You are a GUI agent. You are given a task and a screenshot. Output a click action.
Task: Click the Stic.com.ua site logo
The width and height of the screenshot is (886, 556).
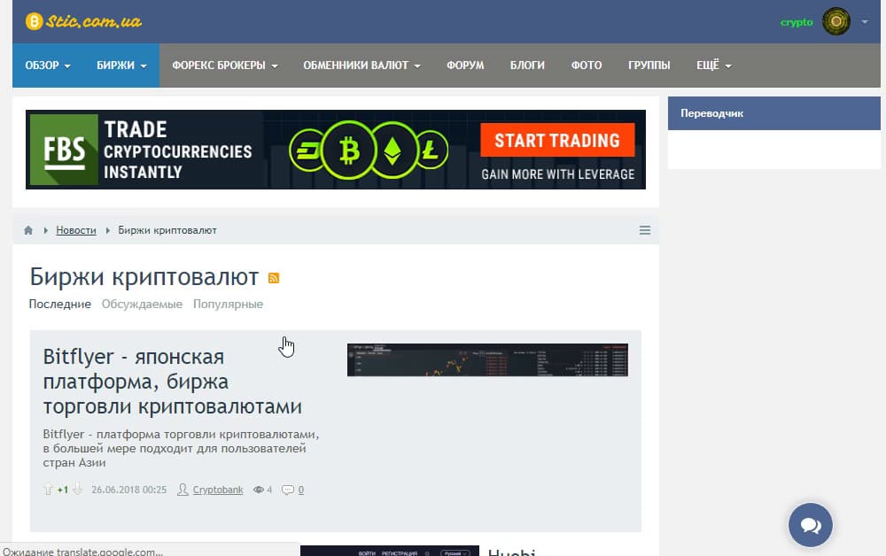pos(83,21)
